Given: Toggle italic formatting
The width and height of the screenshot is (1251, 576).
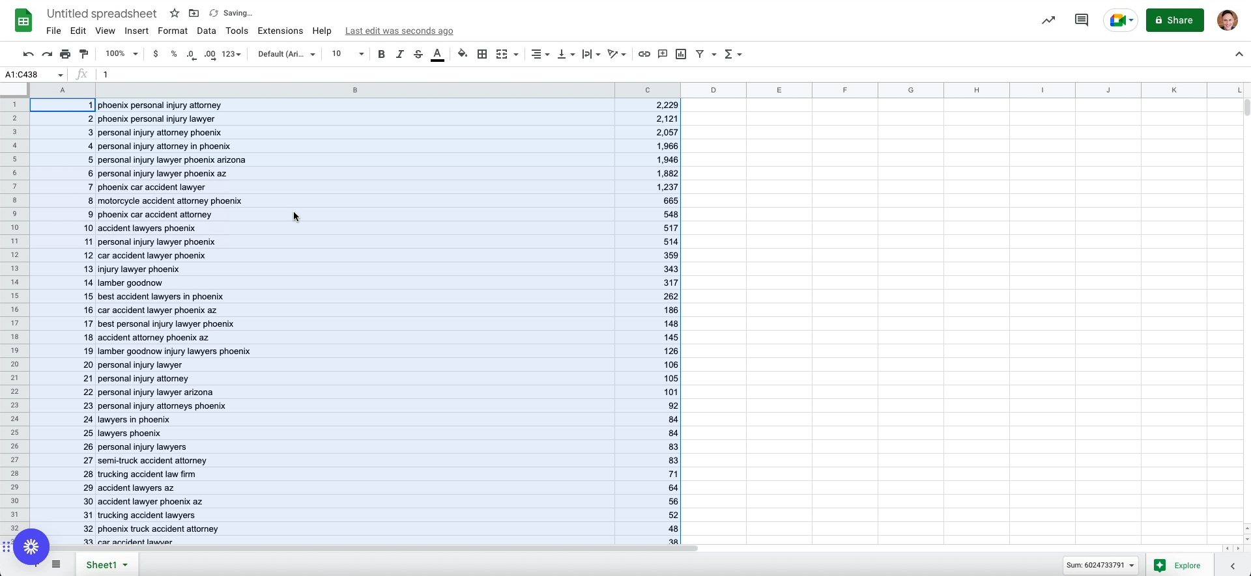Looking at the screenshot, I should coord(399,54).
